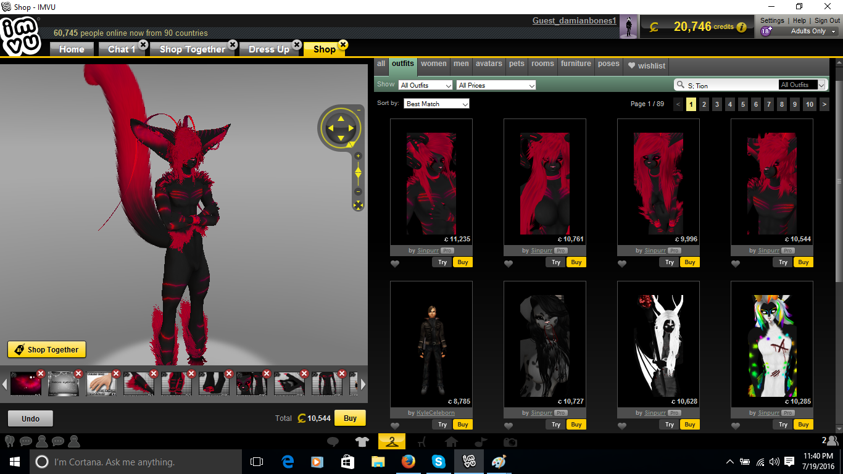
Task: Click yellow Shop Together button
Action: coord(47,349)
